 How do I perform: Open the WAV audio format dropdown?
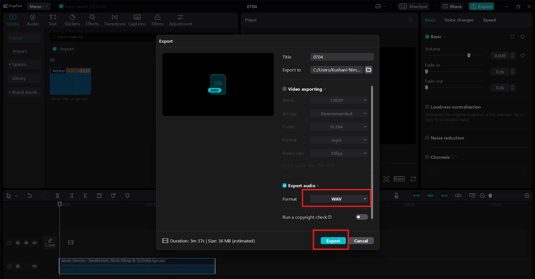[339, 199]
